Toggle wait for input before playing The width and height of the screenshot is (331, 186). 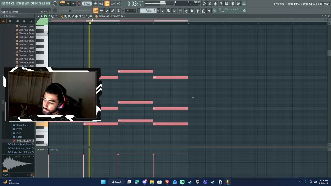coord(101,4)
